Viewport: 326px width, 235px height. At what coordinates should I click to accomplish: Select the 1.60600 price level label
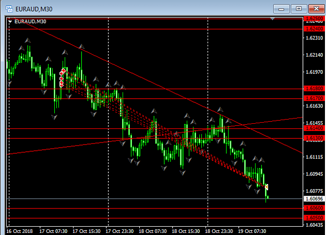(x=314, y=208)
